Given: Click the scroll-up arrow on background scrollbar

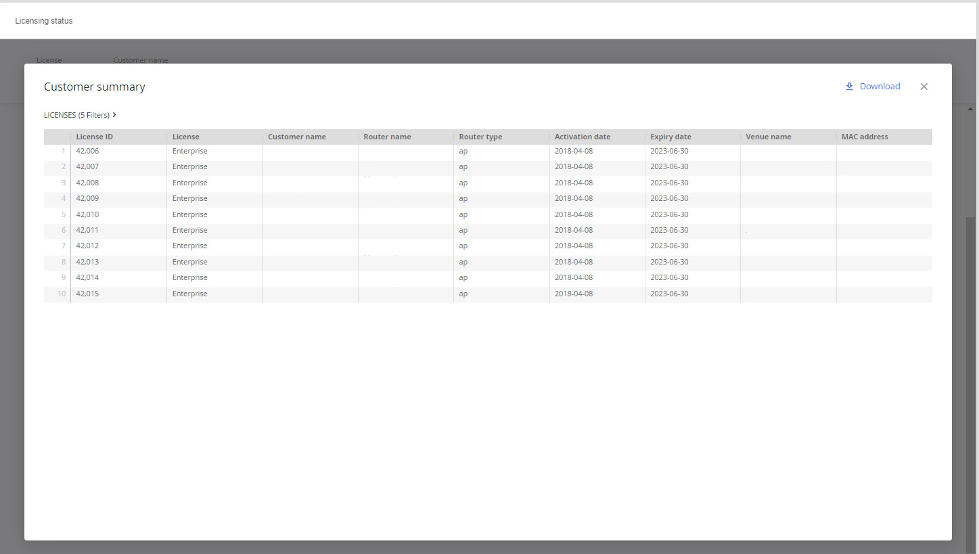Looking at the screenshot, I should point(971,109).
